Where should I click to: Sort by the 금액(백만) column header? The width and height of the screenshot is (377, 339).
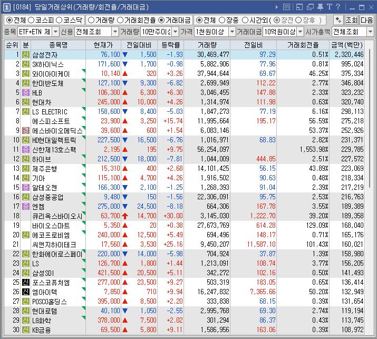click(347, 45)
